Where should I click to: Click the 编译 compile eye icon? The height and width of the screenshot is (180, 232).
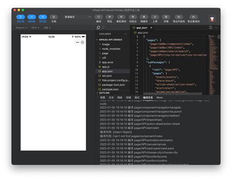[x=98, y=17]
